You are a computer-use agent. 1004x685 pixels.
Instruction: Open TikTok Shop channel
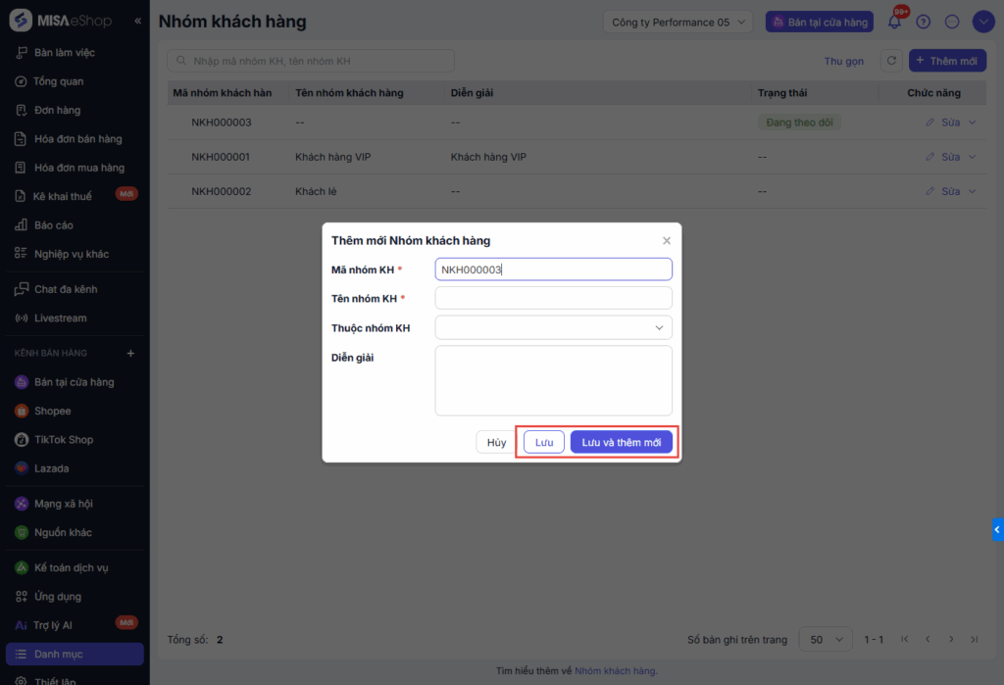click(63, 440)
